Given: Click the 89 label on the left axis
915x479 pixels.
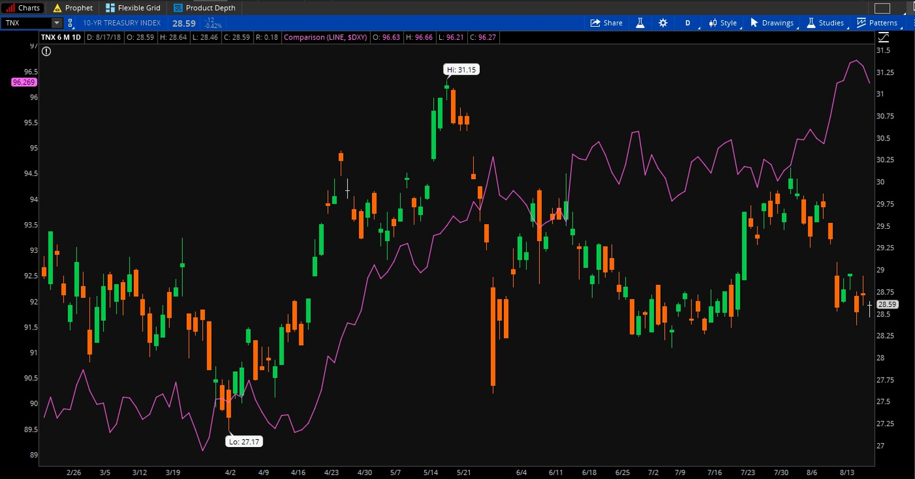Looking at the screenshot, I should point(33,455).
